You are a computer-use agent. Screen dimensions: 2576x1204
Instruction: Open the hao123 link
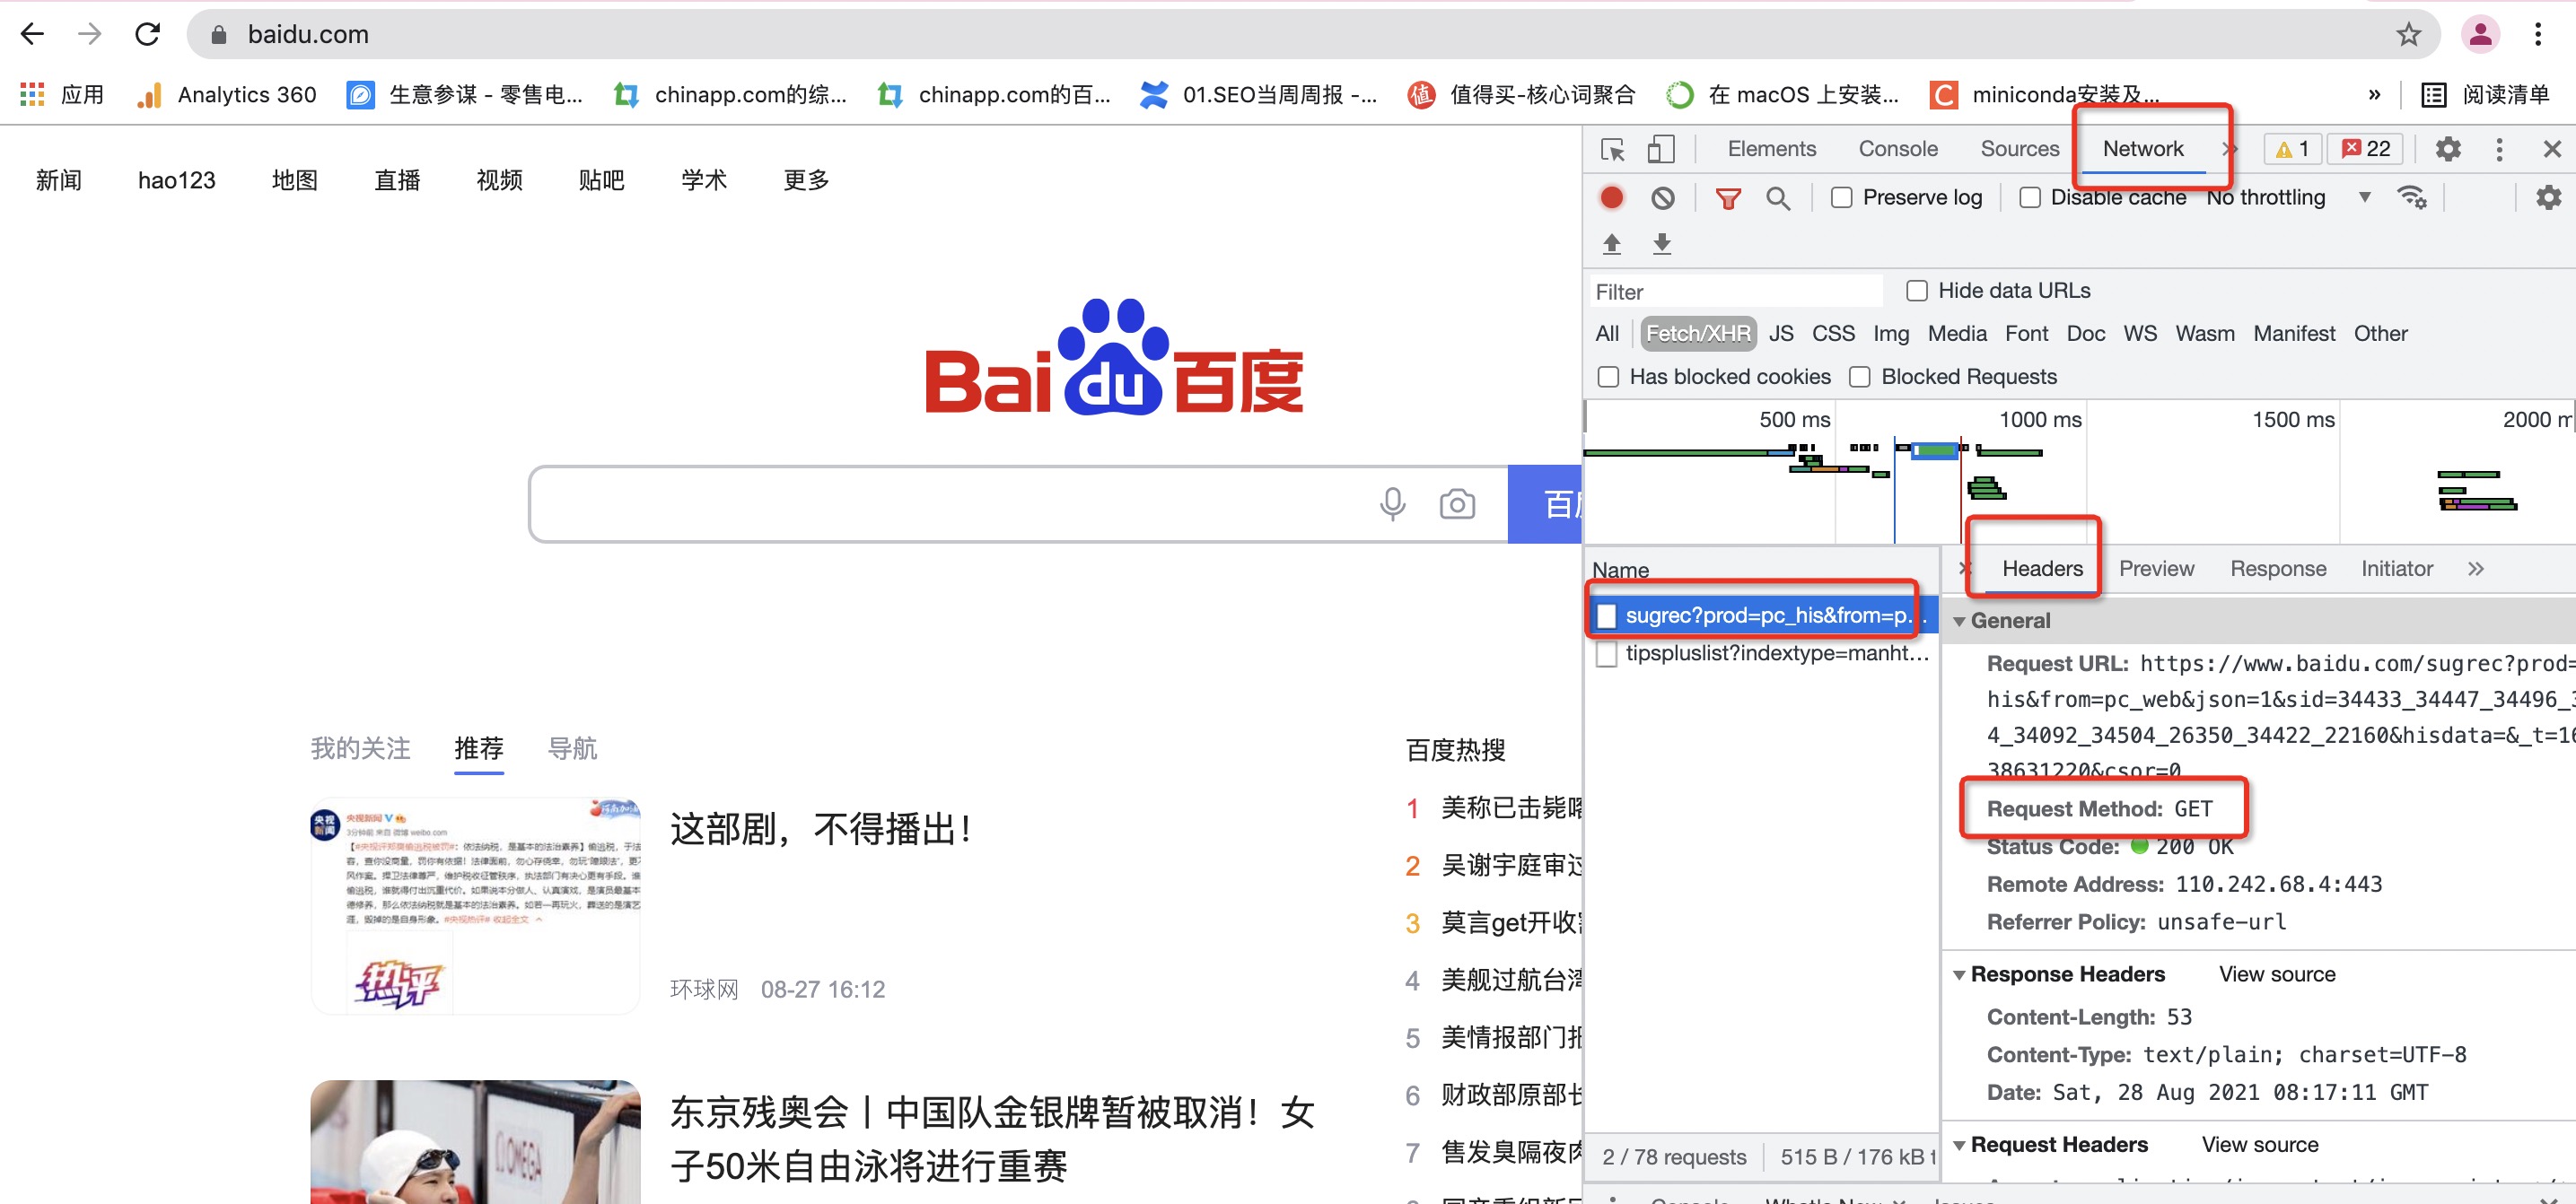point(177,179)
